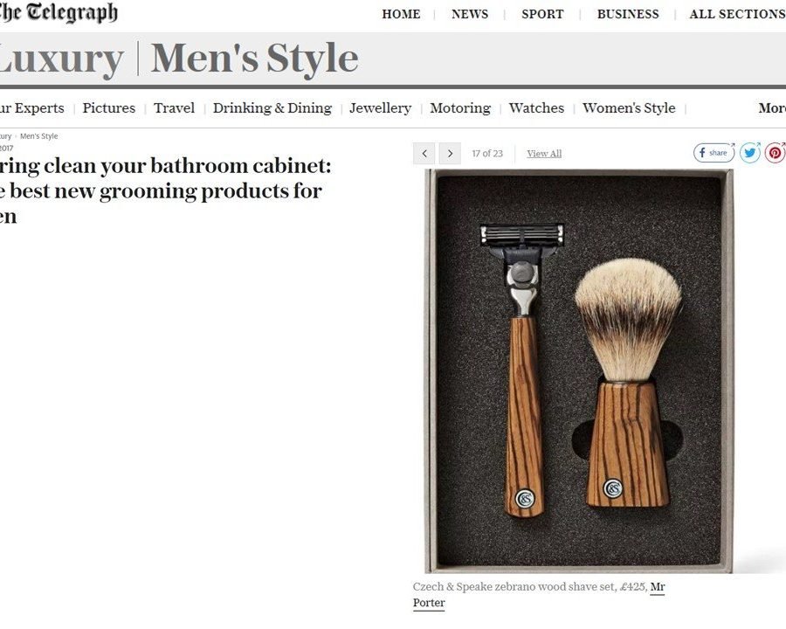Visit the Women's Style section
786x629 pixels.
(629, 107)
